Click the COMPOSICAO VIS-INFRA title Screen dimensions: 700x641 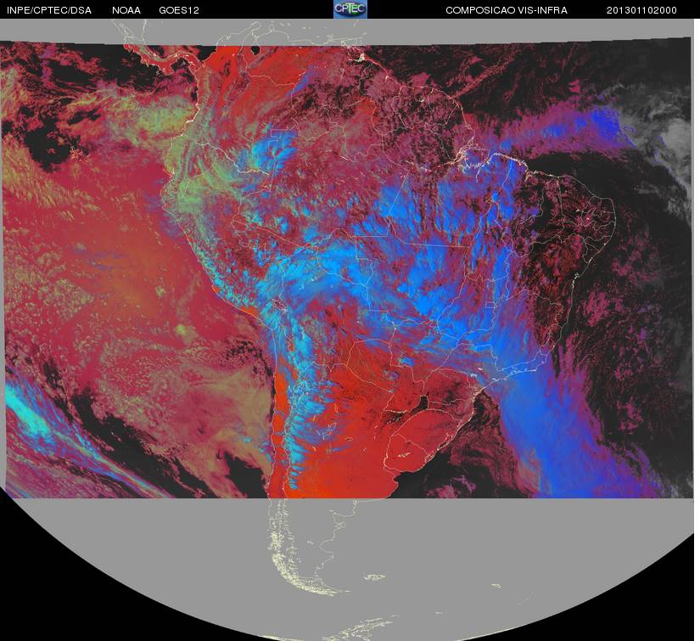click(x=507, y=10)
